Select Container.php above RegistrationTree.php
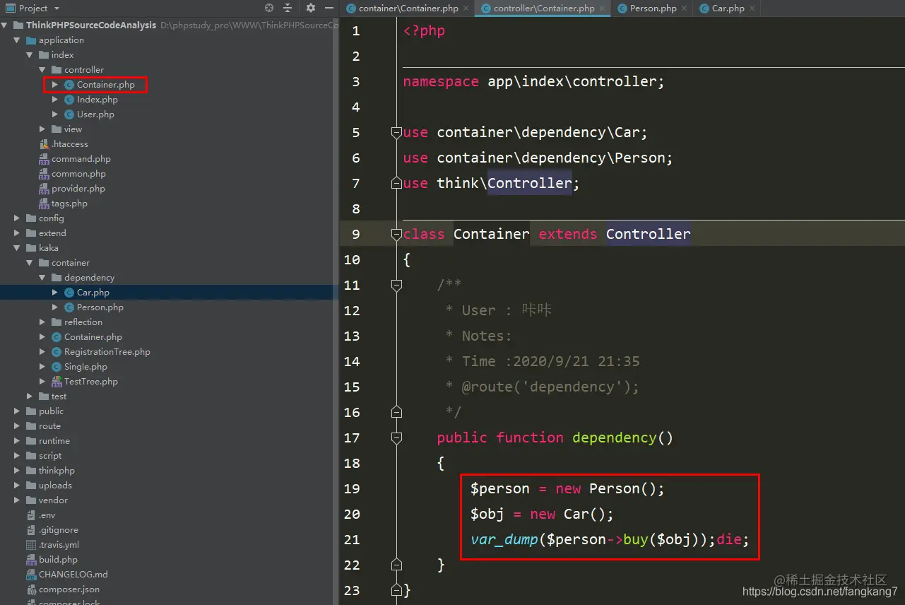905x605 pixels. 93,337
